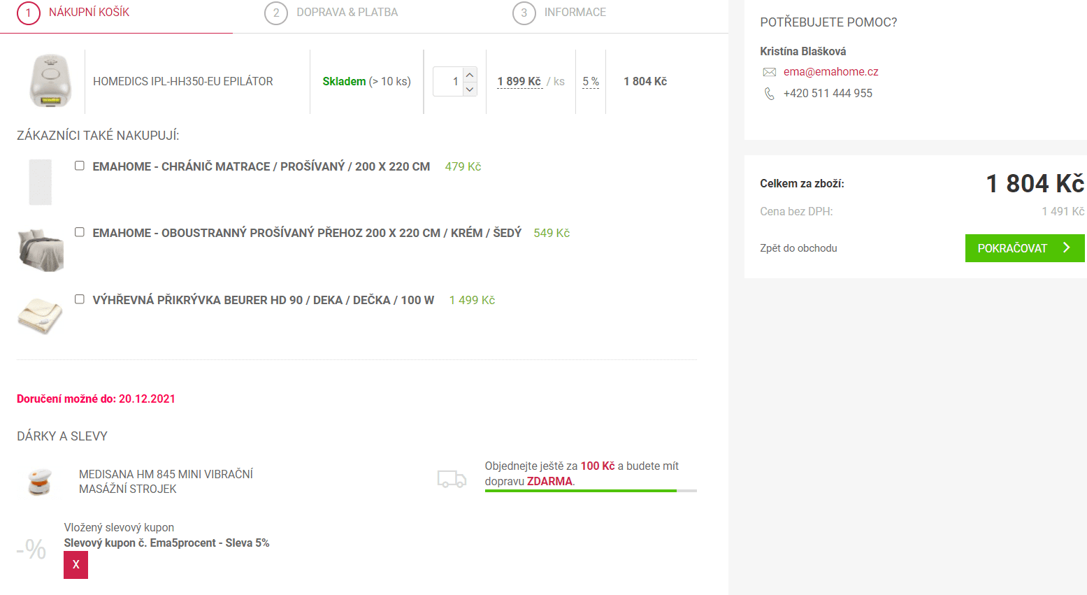
Task: Click the free shipping progress bar
Action: (591, 491)
